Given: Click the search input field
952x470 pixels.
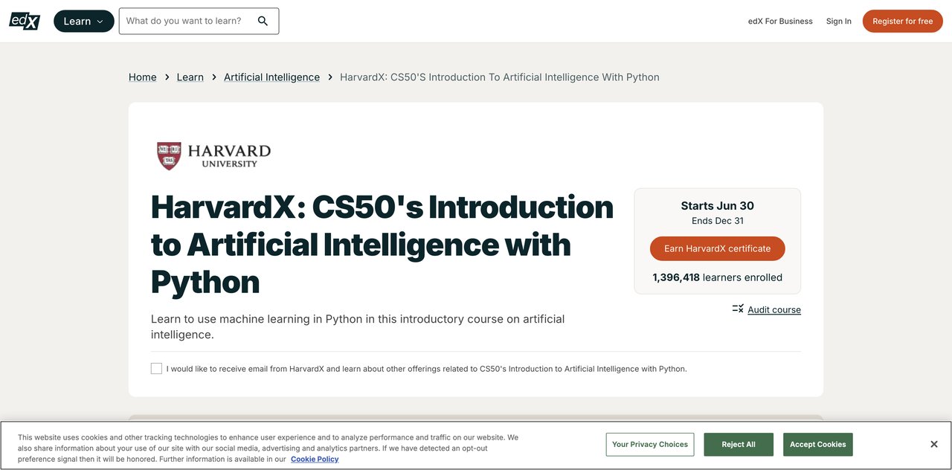Looking at the screenshot, I should click(186, 21).
